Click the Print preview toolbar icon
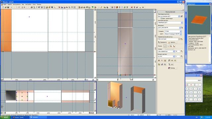The width and height of the screenshot is (212, 119). pyautogui.click(x=34, y=7)
